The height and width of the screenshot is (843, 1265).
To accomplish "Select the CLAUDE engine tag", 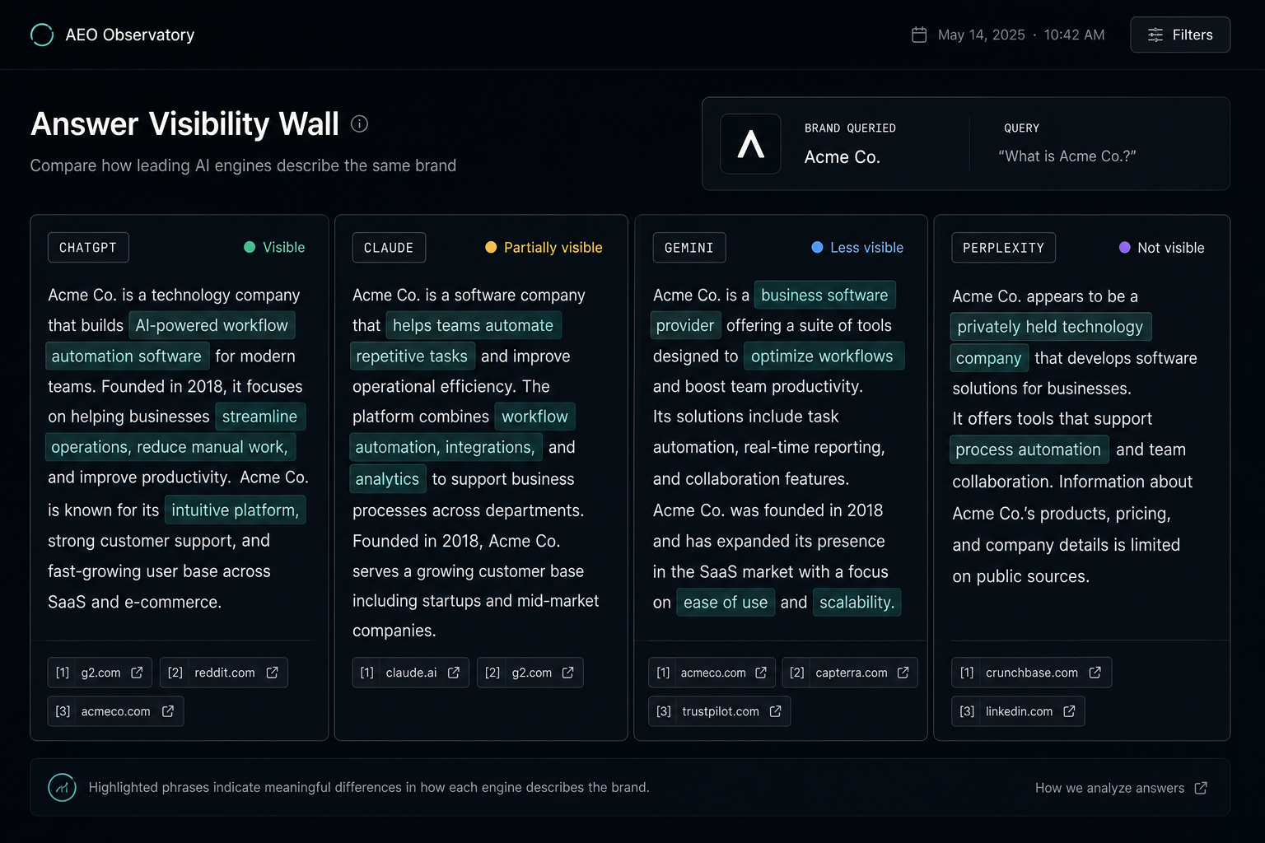I will 389,248.
